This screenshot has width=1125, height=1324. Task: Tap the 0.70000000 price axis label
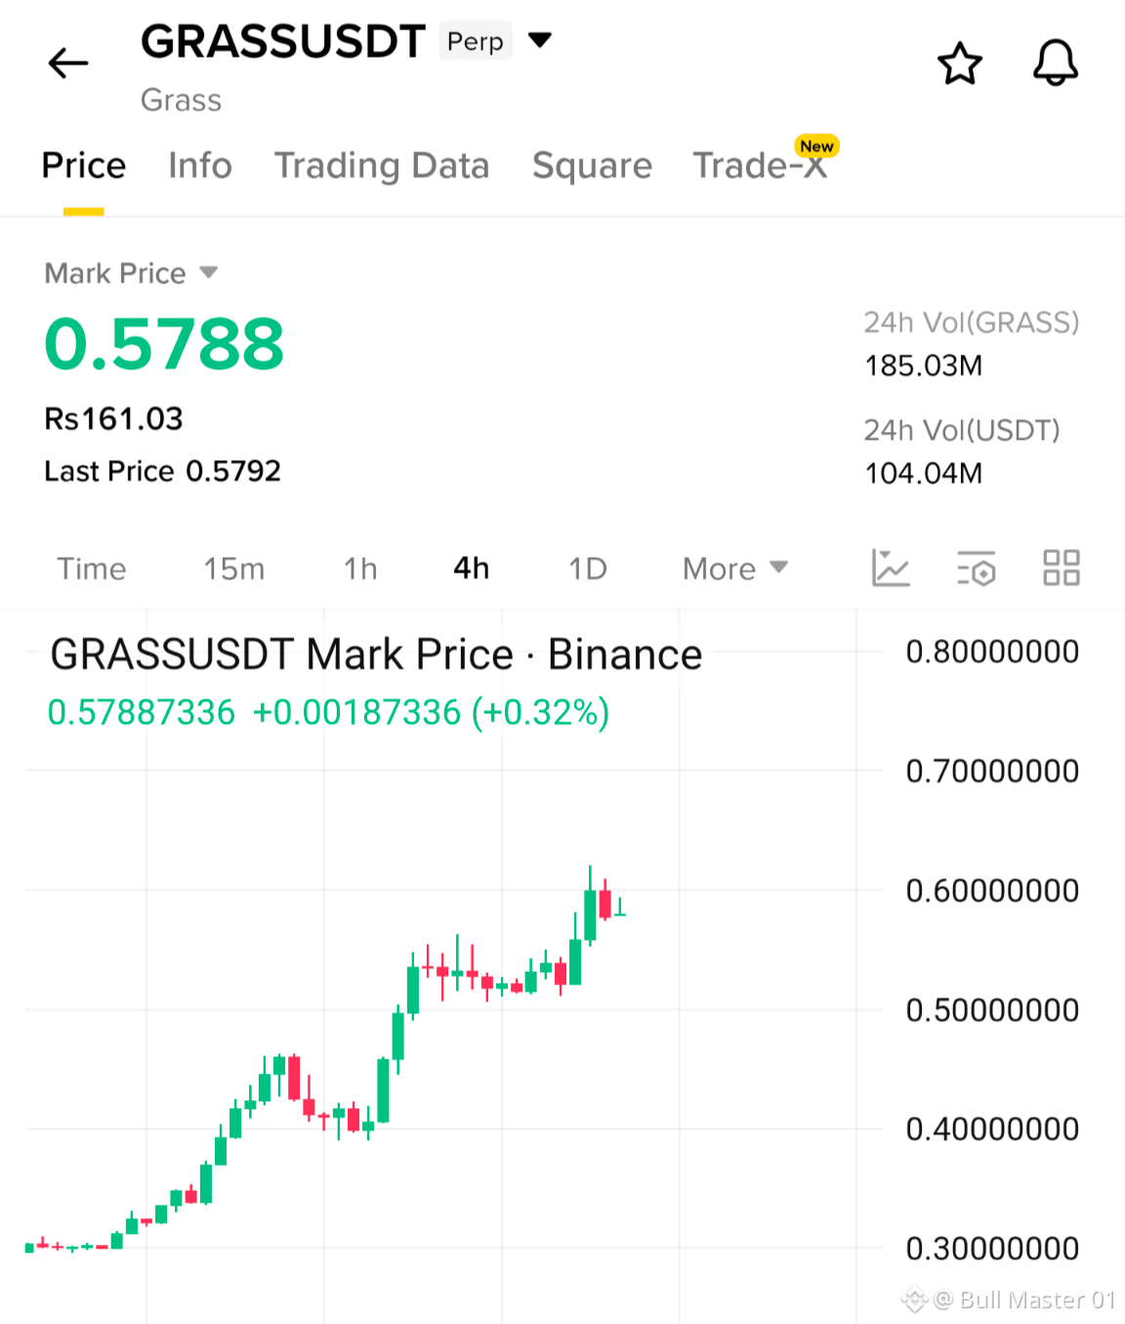tap(992, 771)
